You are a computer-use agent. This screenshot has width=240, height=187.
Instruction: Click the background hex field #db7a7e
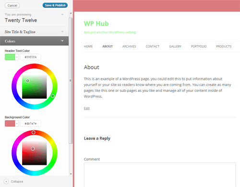click(31, 124)
